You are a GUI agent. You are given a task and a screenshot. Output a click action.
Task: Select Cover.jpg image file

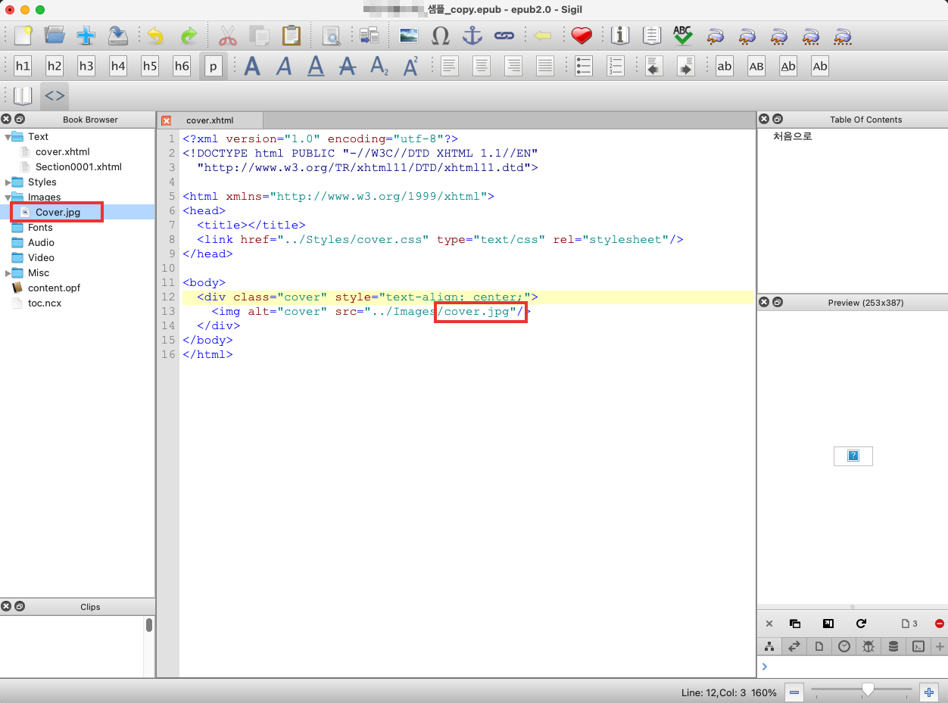[x=58, y=213]
